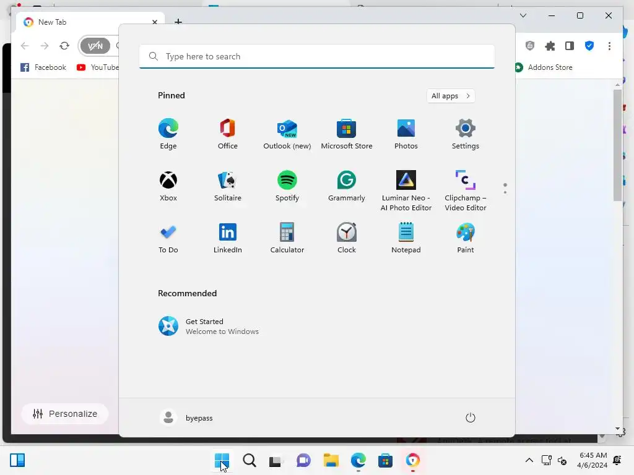Close the New Tab tab
634x475 pixels.
tap(154, 22)
